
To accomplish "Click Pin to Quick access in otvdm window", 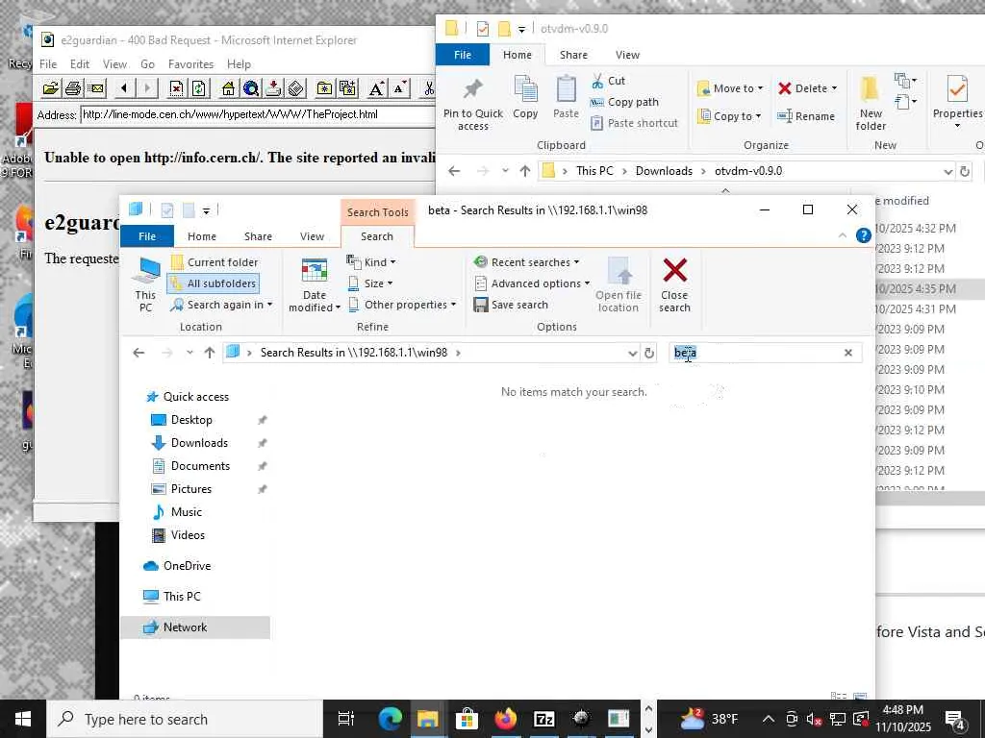I will (473, 104).
